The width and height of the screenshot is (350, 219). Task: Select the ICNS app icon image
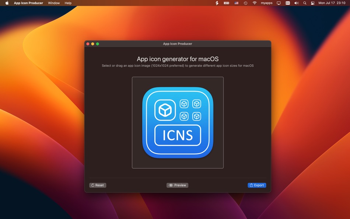pos(178,122)
